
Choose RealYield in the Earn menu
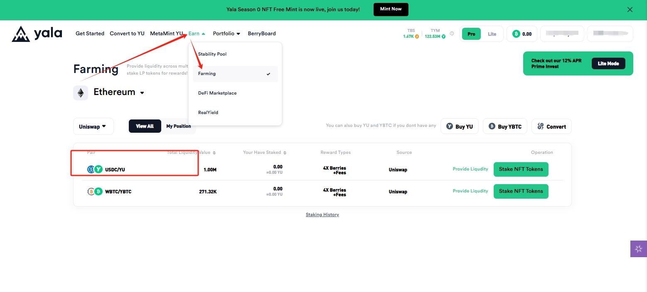[x=208, y=112]
